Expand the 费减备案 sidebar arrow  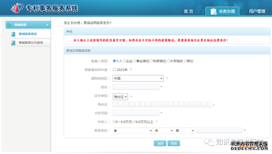click(x=47, y=25)
